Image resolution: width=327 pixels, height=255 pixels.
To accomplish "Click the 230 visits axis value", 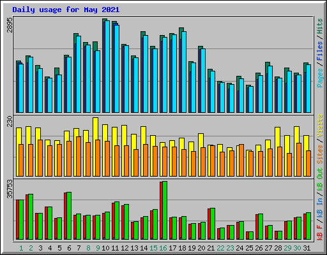I will pos(10,121).
